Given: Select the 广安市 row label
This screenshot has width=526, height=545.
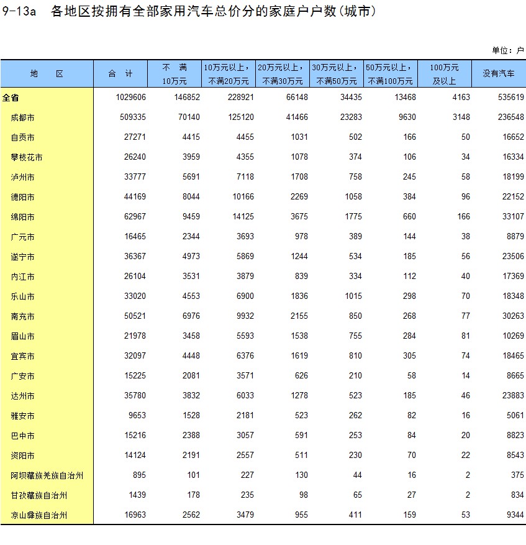Looking at the screenshot, I should (x=22, y=376).
